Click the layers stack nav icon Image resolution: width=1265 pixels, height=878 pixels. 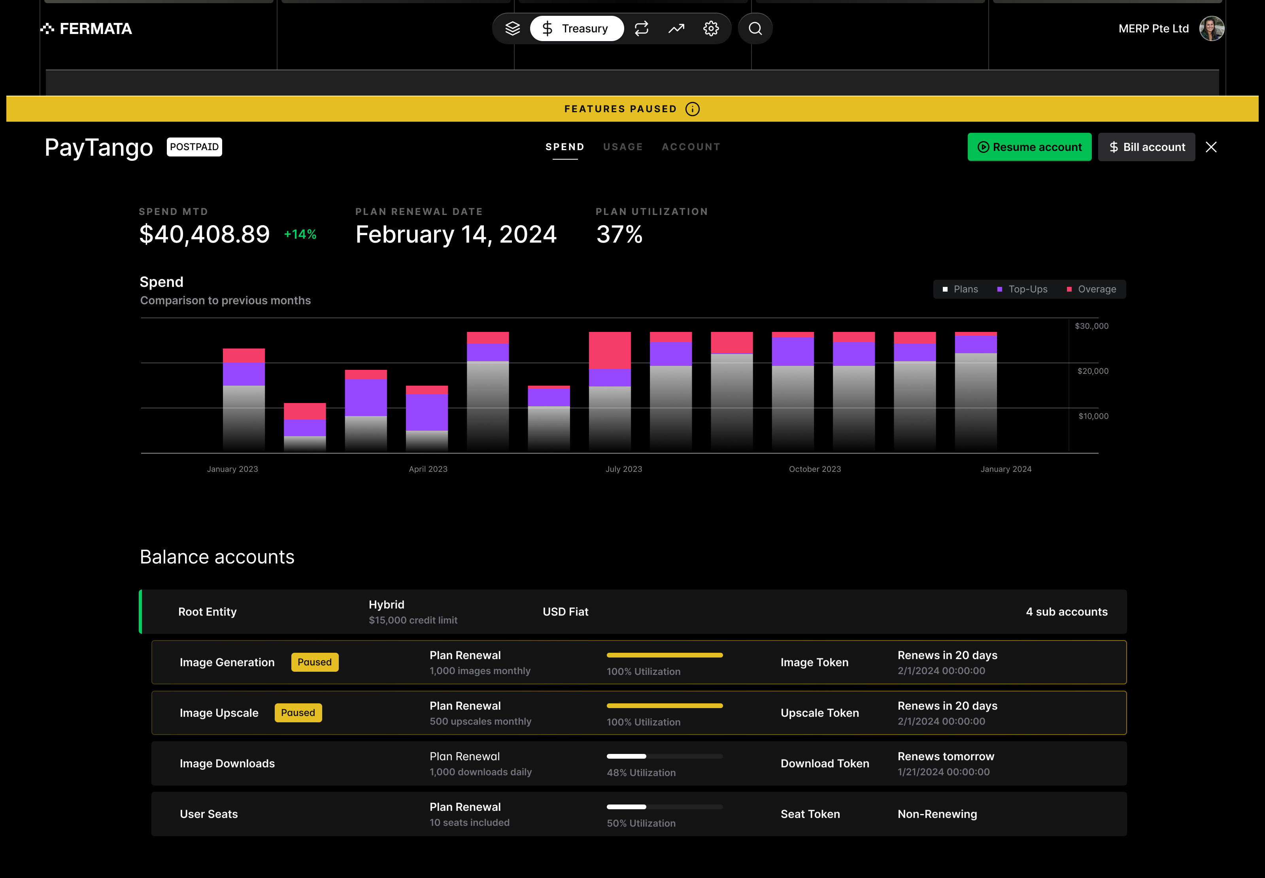512,28
